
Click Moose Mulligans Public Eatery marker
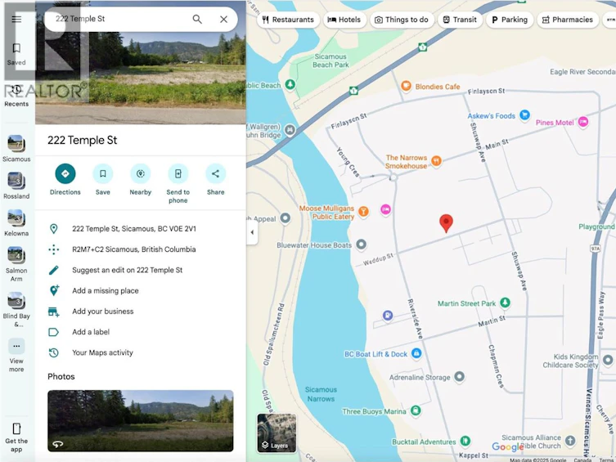point(363,212)
